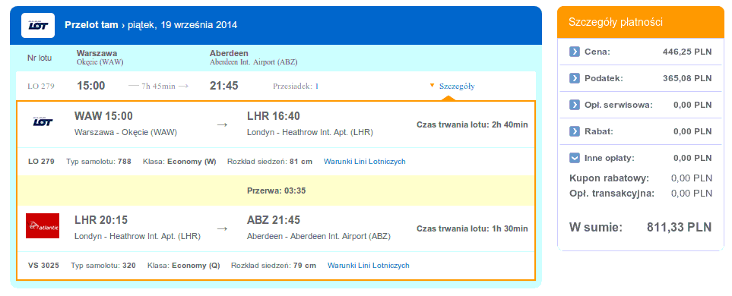Image resolution: width=732 pixels, height=296 pixels.
Task: Click the W sumie total 811,33 PLN
Action: click(641, 228)
